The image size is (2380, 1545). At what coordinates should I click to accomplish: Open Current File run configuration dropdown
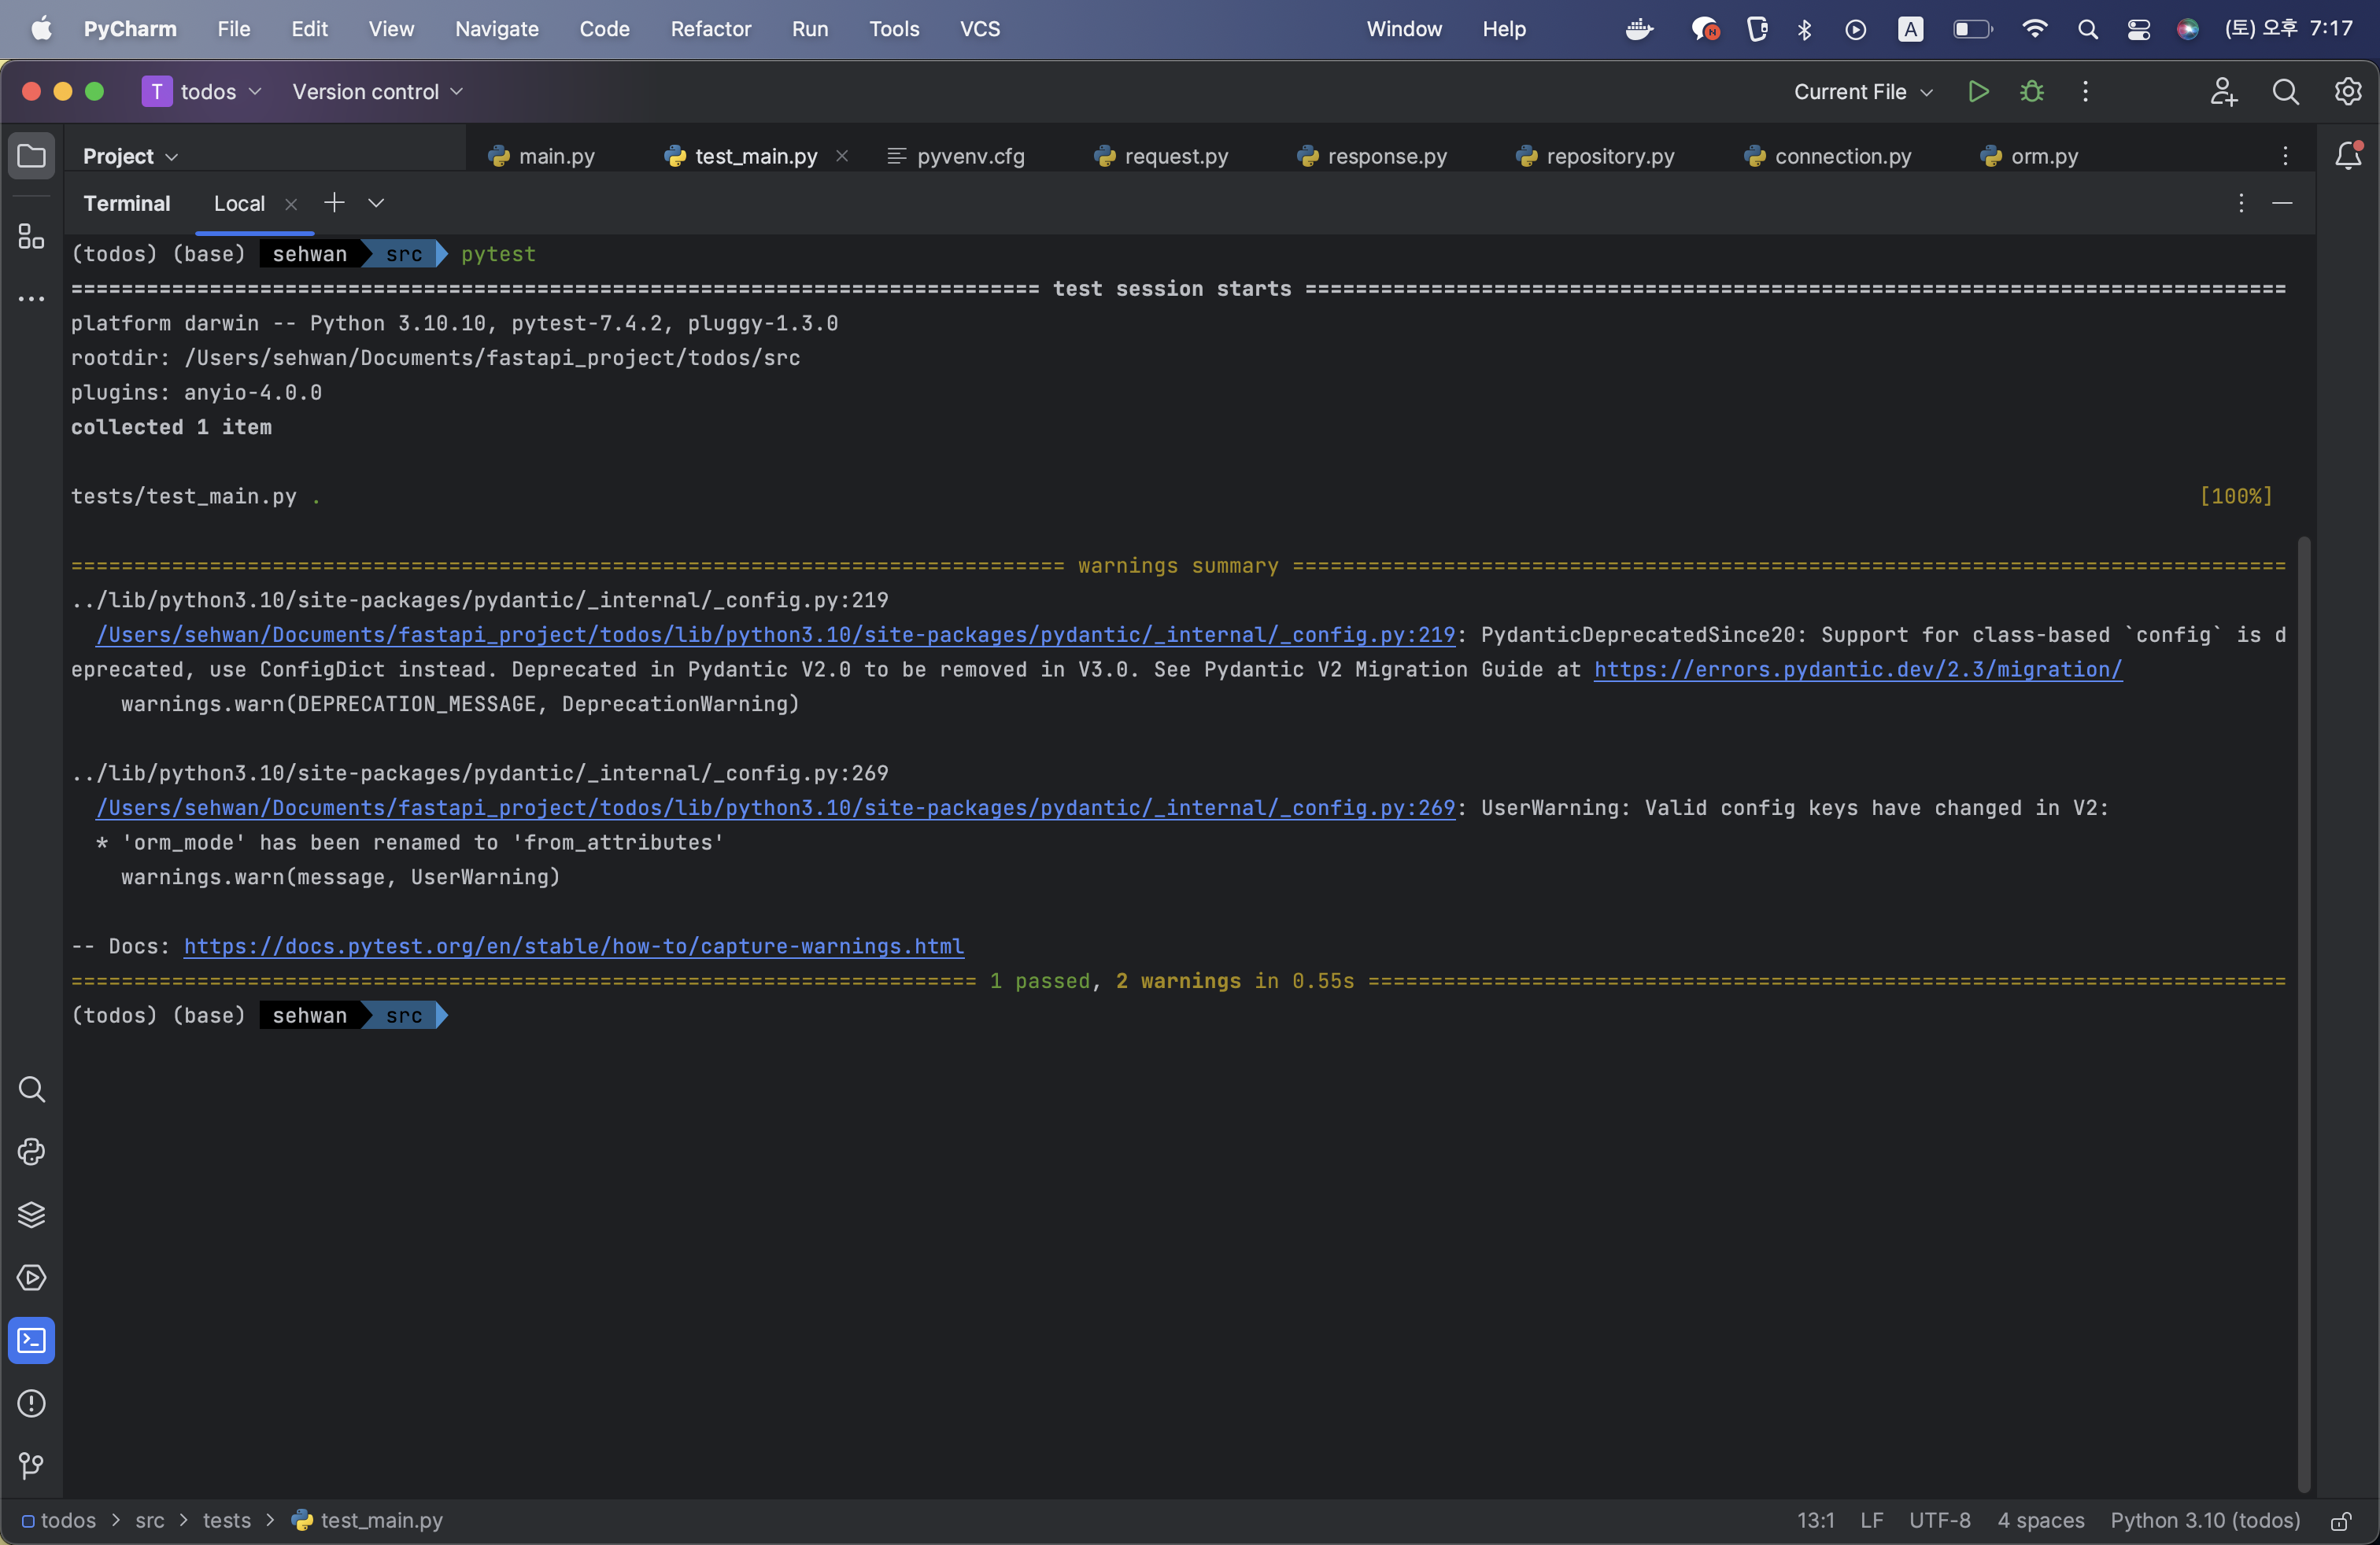click(x=1863, y=91)
